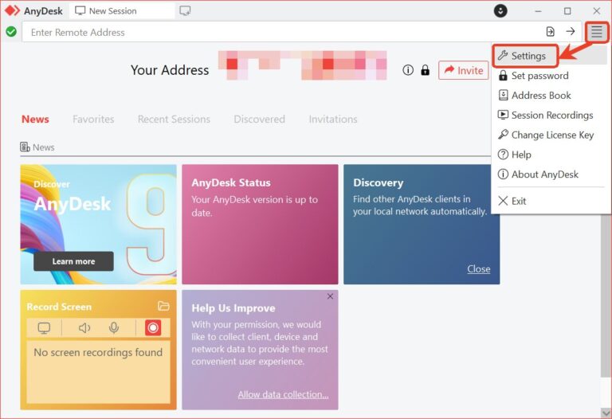Click the Learn more button
The image size is (612, 419).
(73, 261)
